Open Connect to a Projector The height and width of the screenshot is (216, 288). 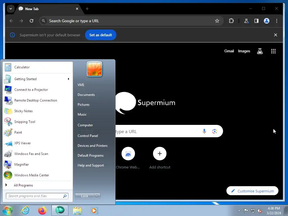tap(37, 90)
